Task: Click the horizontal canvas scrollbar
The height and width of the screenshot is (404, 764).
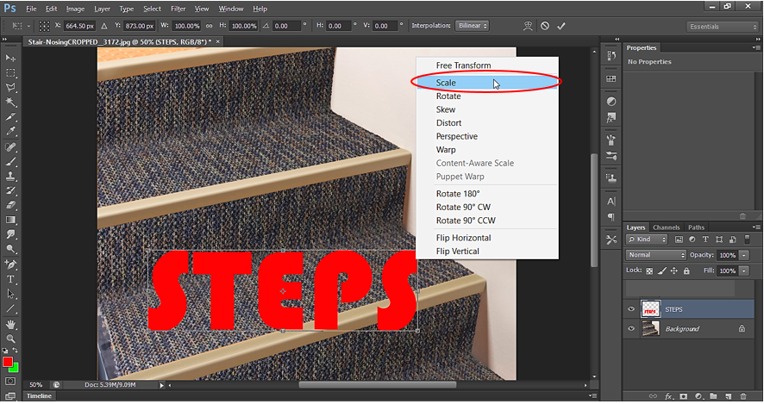Action: click(x=378, y=384)
